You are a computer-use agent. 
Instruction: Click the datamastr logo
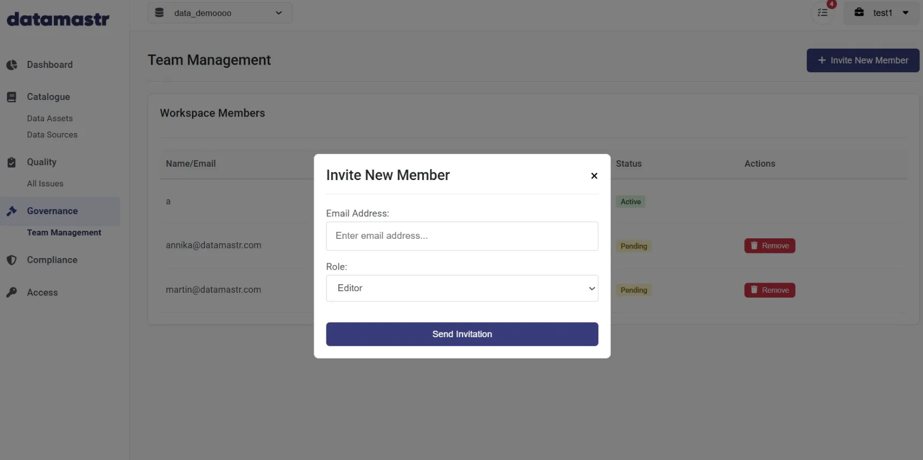pyautogui.click(x=58, y=19)
